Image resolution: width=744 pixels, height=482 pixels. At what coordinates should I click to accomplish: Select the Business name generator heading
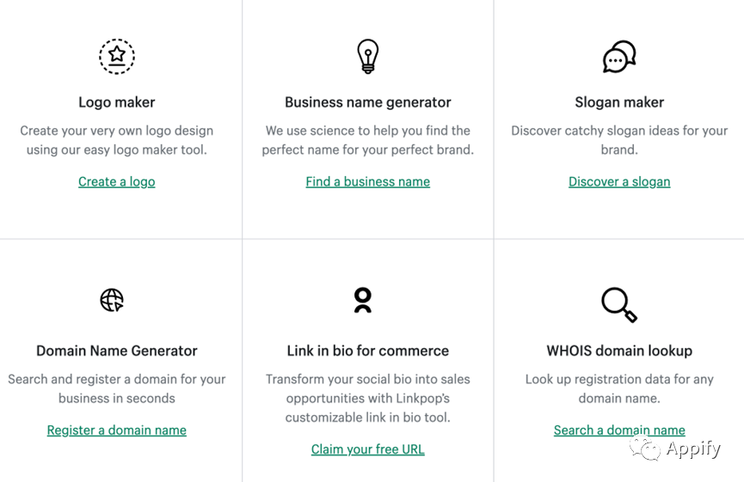[x=368, y=102]
